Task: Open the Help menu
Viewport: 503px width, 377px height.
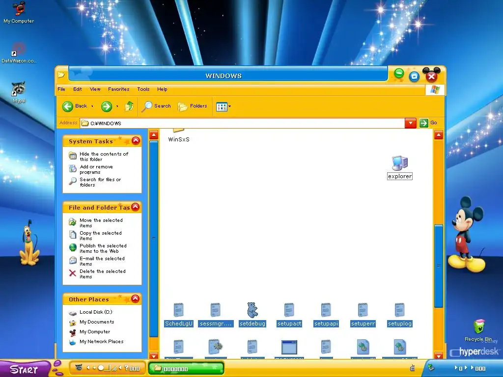Action: pos(162,89)
